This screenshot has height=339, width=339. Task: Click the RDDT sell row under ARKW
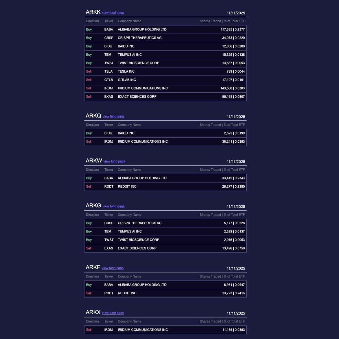point(165,186)
